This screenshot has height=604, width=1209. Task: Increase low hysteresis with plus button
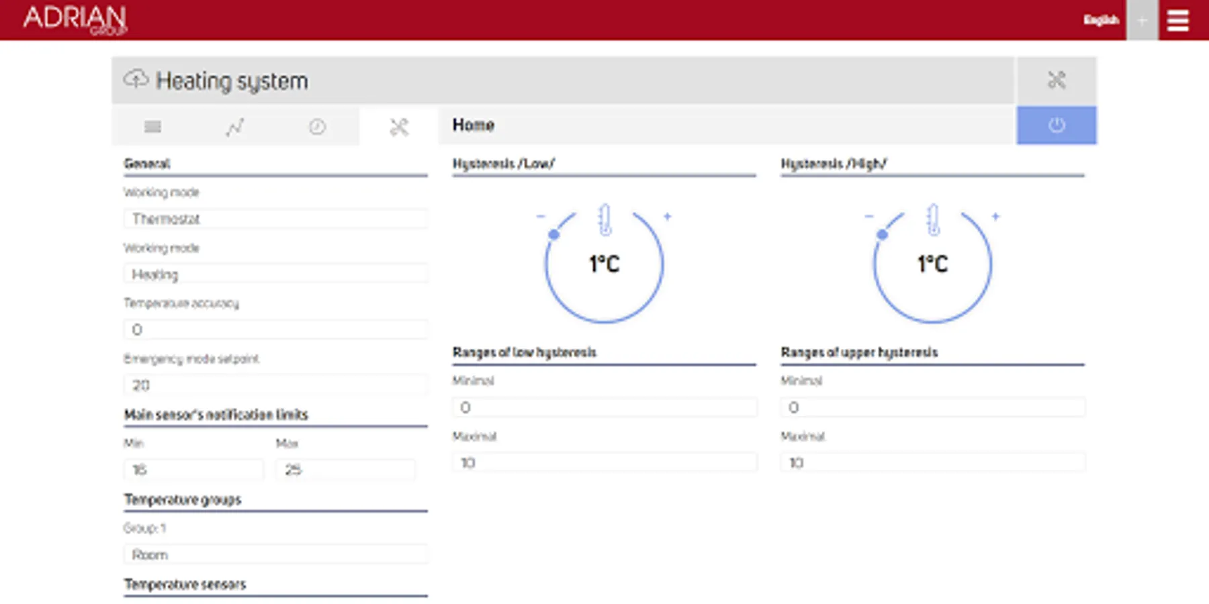(668, 216)
